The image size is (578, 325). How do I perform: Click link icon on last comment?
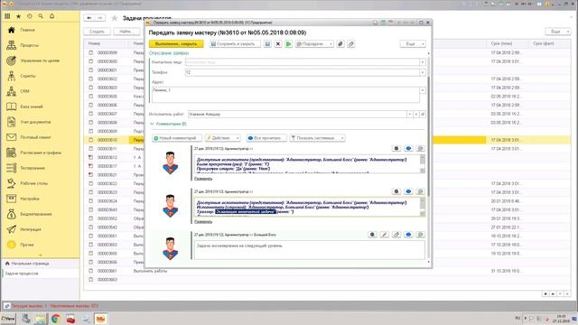coord(396,235)
